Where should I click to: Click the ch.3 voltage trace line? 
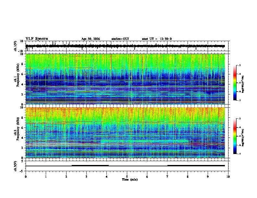point(125,166)
